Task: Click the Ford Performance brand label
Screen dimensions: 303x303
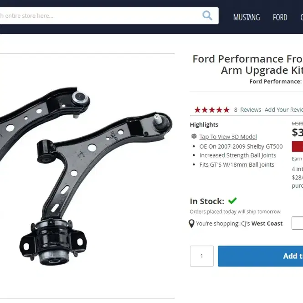Action: 276,82
